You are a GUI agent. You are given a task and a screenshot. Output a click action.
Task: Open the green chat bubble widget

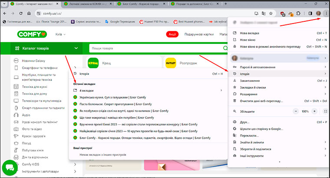10,168
